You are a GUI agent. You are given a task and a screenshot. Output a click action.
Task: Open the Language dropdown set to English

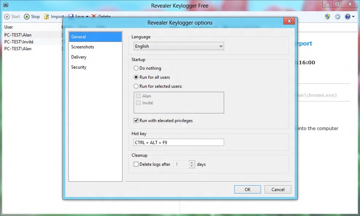(179, 46)
